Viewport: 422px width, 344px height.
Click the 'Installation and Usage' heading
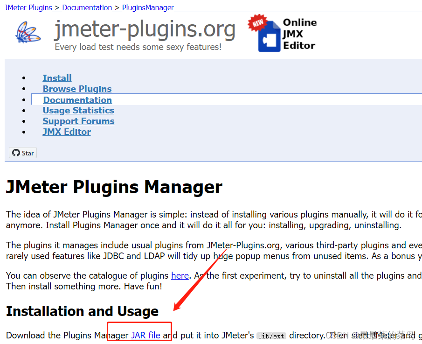(x=83, y=311)
